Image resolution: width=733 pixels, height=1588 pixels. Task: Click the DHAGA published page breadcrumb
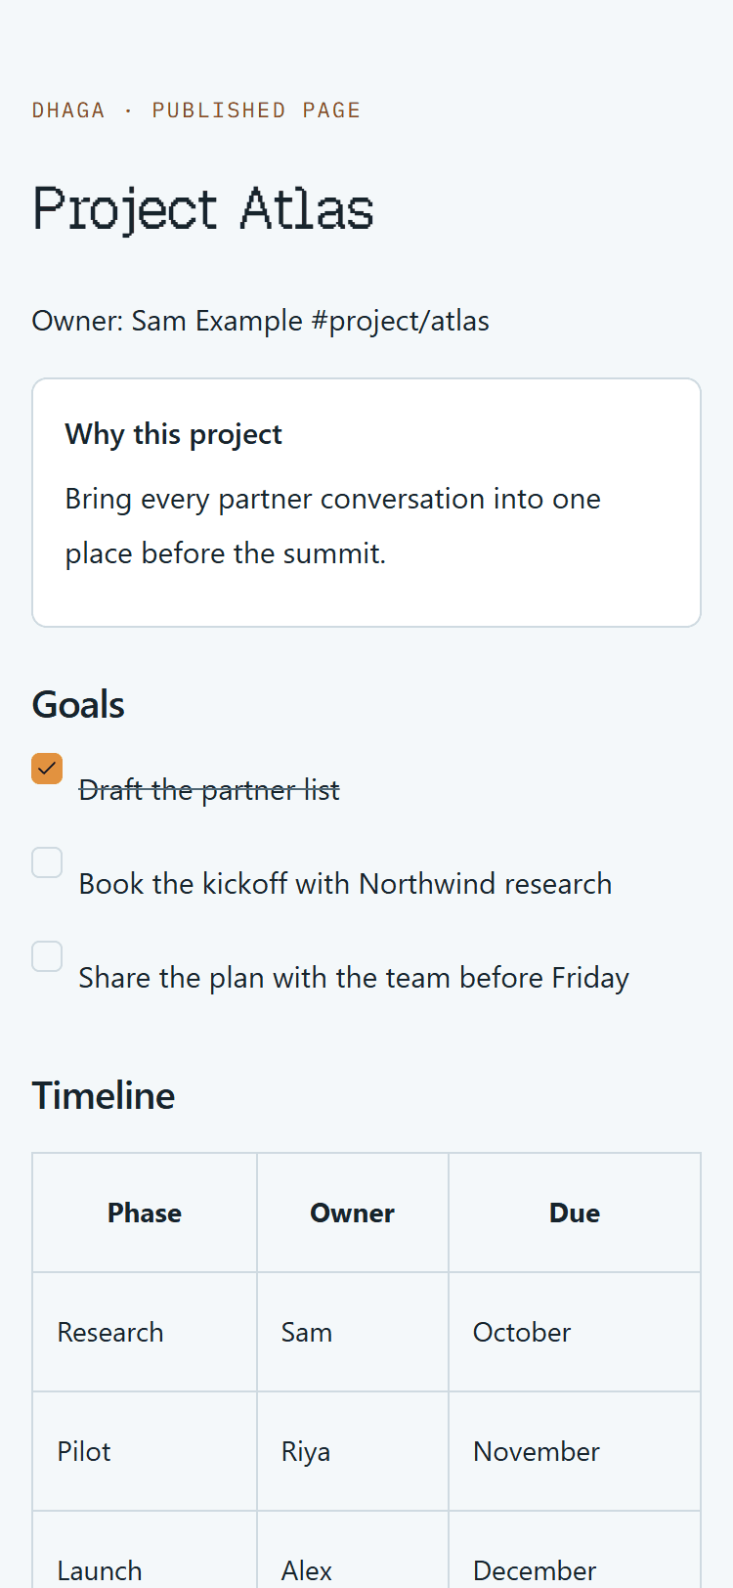click(x=196, y=110)
